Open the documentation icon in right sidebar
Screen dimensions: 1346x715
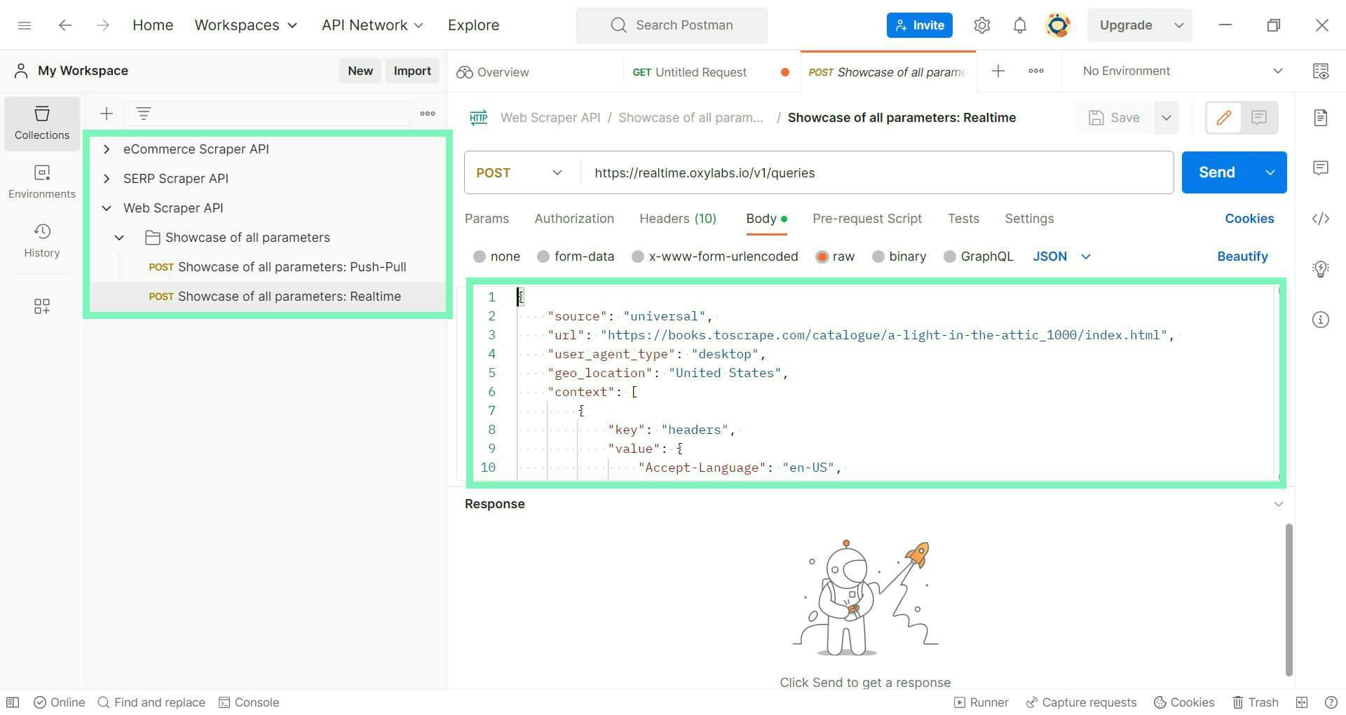(x=1321, y=117)
